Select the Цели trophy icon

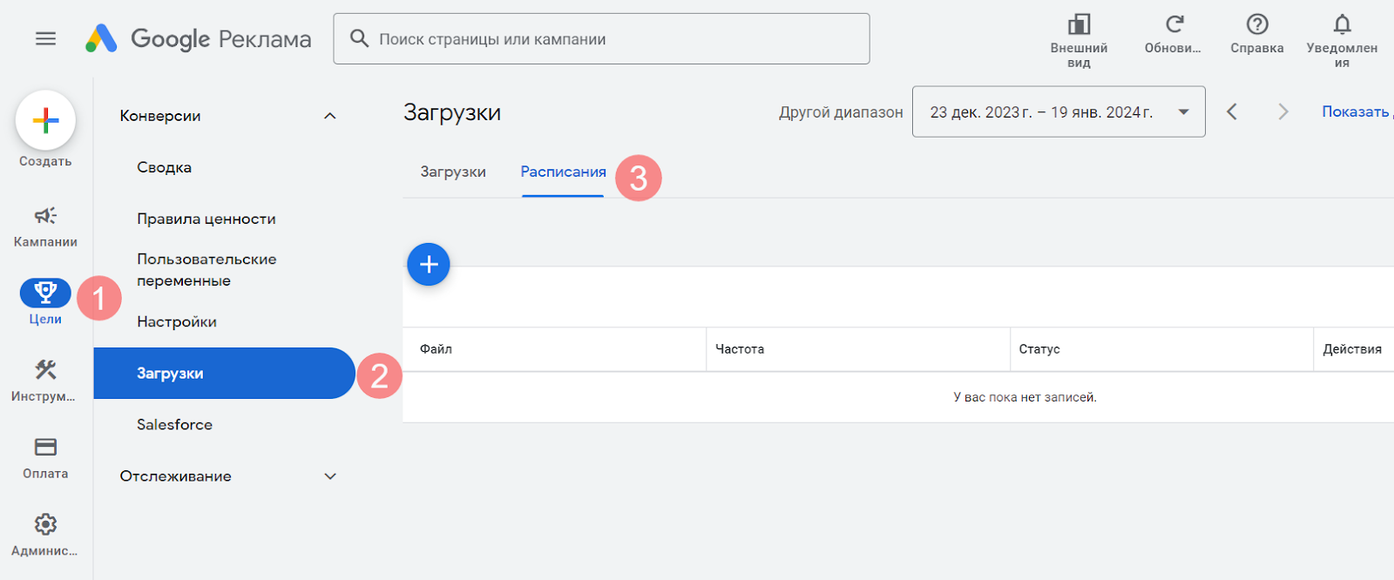click(45, 293)
